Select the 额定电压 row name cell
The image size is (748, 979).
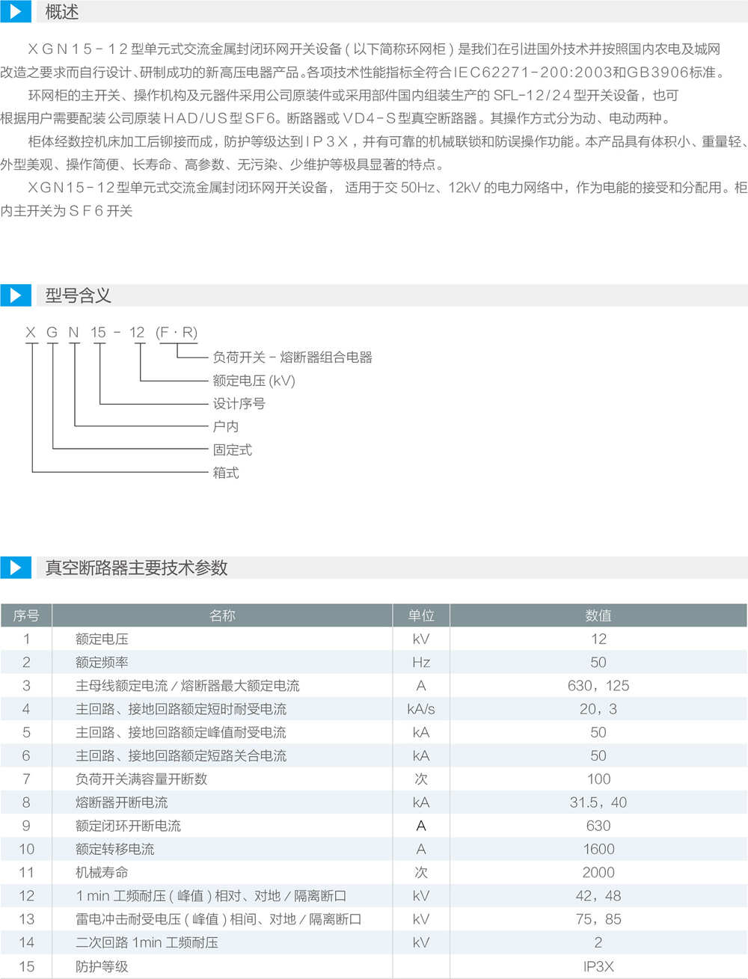coord(102,639)
